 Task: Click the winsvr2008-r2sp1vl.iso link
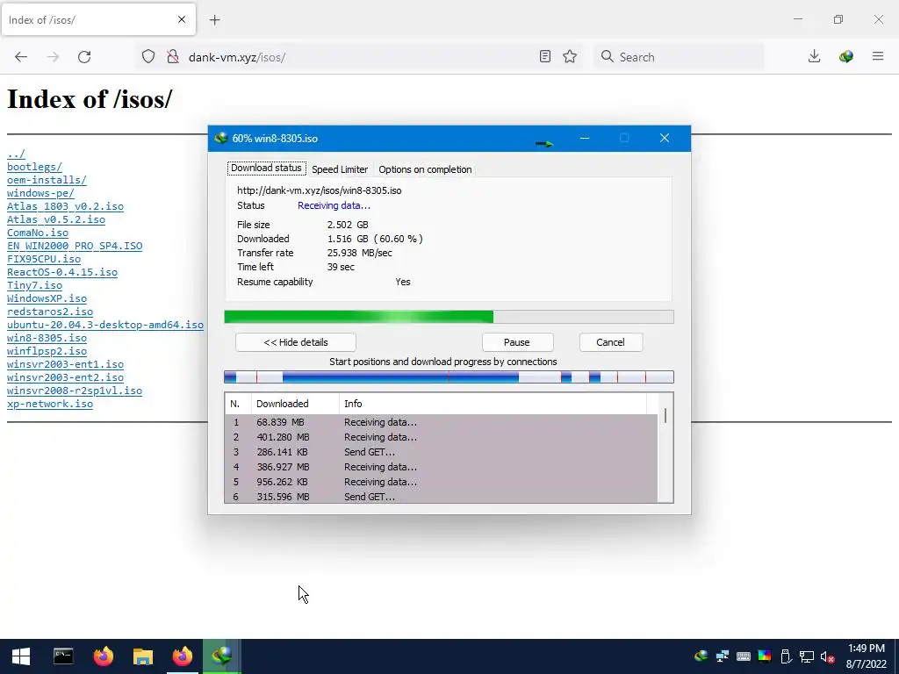tap(75, 391)
